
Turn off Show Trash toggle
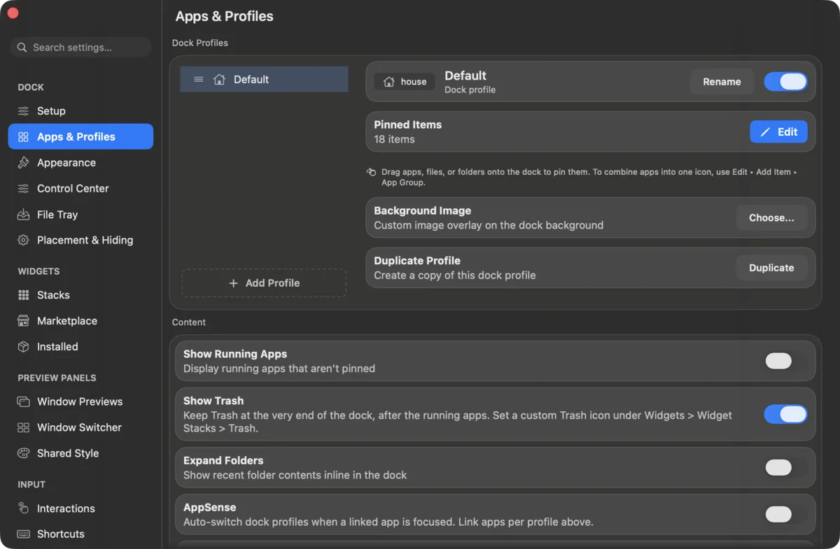click(x=785, y=415)
